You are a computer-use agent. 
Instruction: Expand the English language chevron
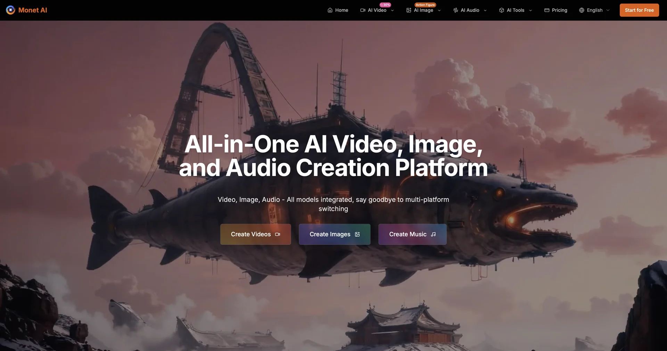[x=608, y=10]
